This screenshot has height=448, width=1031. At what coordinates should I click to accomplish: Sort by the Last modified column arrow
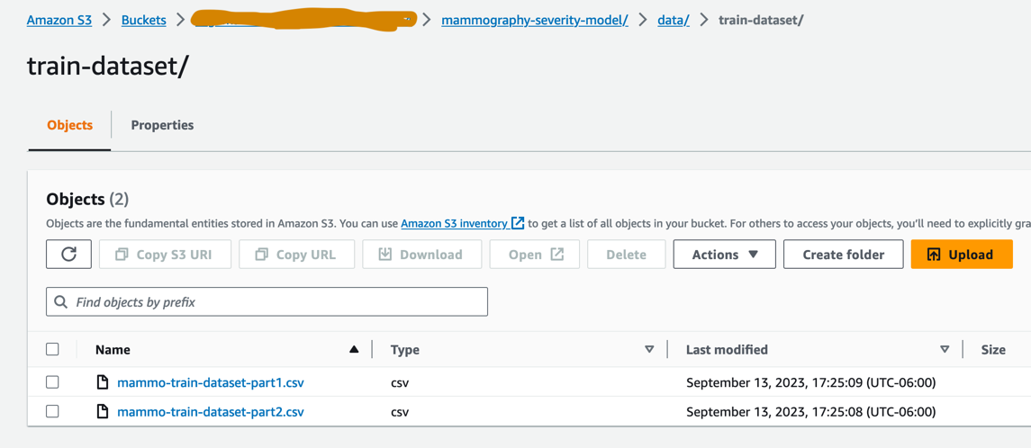click(x=945, y=350)
